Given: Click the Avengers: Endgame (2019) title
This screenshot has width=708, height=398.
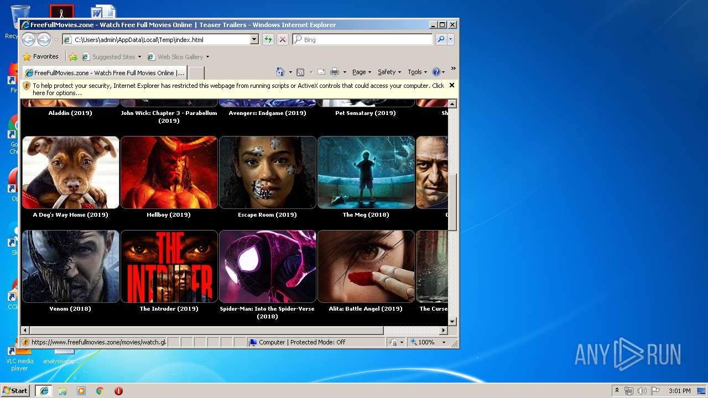Looking at the screenshot, I should point(267,113).
